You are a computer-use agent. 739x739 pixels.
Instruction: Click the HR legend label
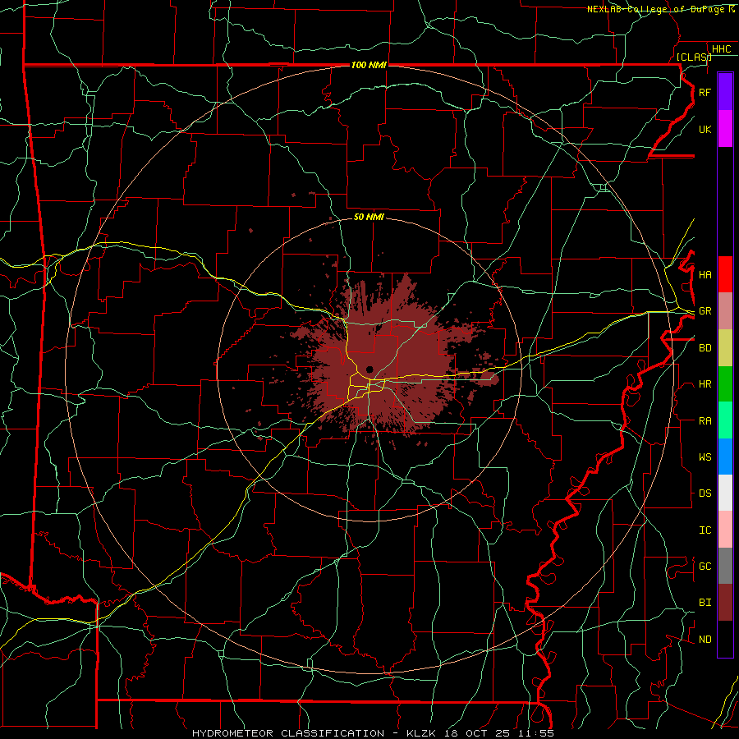pos(705,384)
